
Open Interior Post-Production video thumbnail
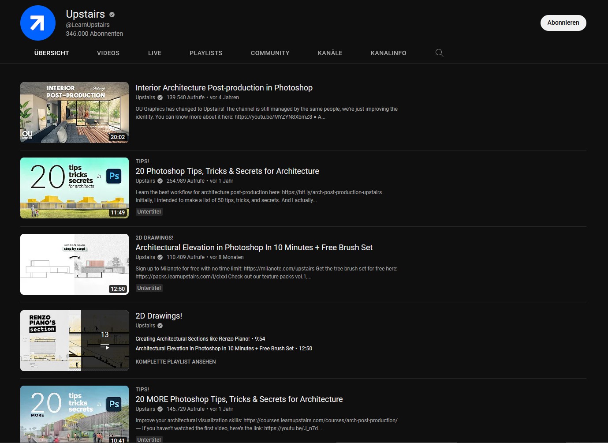75,113
